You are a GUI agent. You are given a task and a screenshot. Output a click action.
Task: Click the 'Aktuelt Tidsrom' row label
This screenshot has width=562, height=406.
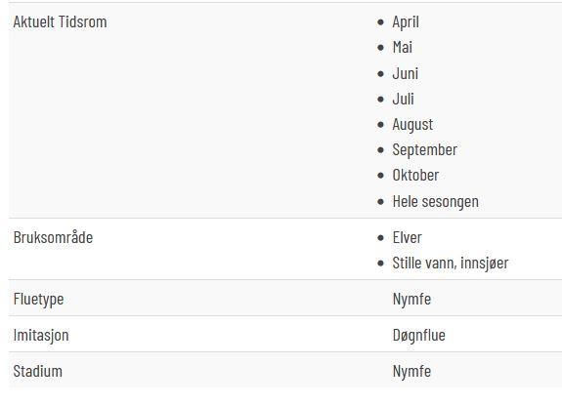(x=60, y=21)
